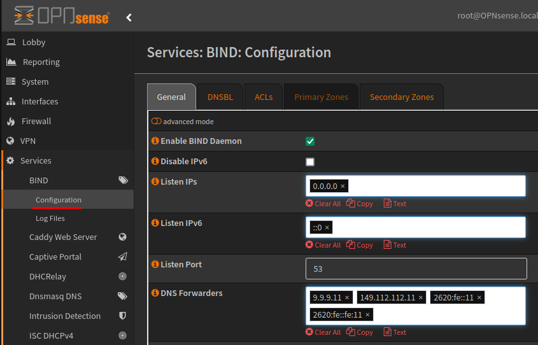The image size is (538, 345).
Task: Open the General tab
Action: (171, 97)
